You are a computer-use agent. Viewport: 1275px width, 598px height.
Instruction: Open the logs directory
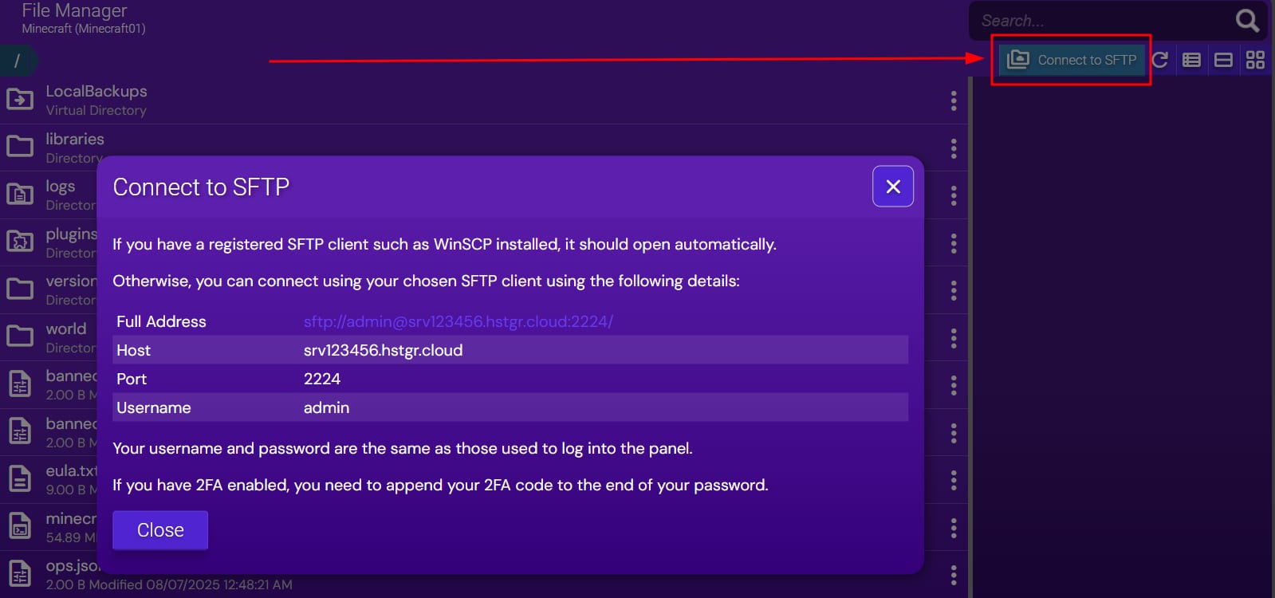coord(60,187)
